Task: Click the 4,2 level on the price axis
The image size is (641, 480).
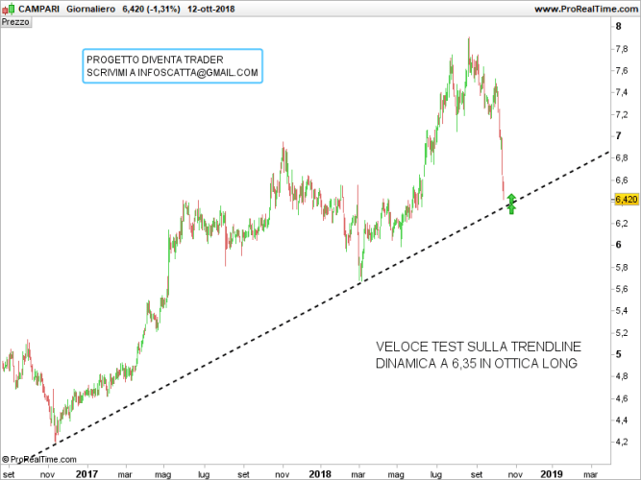Action: click(x=622, y=443)
